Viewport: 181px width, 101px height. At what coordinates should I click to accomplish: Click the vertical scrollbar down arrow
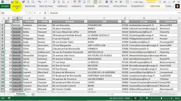point(179,91)
